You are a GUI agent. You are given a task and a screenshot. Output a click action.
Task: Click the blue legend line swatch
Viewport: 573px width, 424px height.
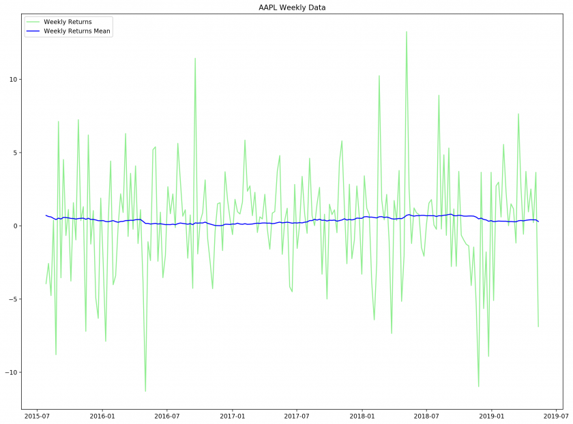[x=33, y=31]
